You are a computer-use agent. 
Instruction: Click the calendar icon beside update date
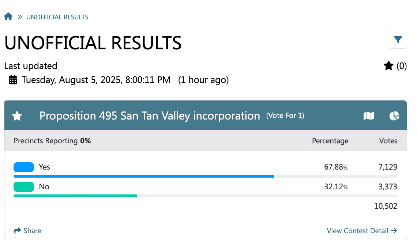coord(13,80)
